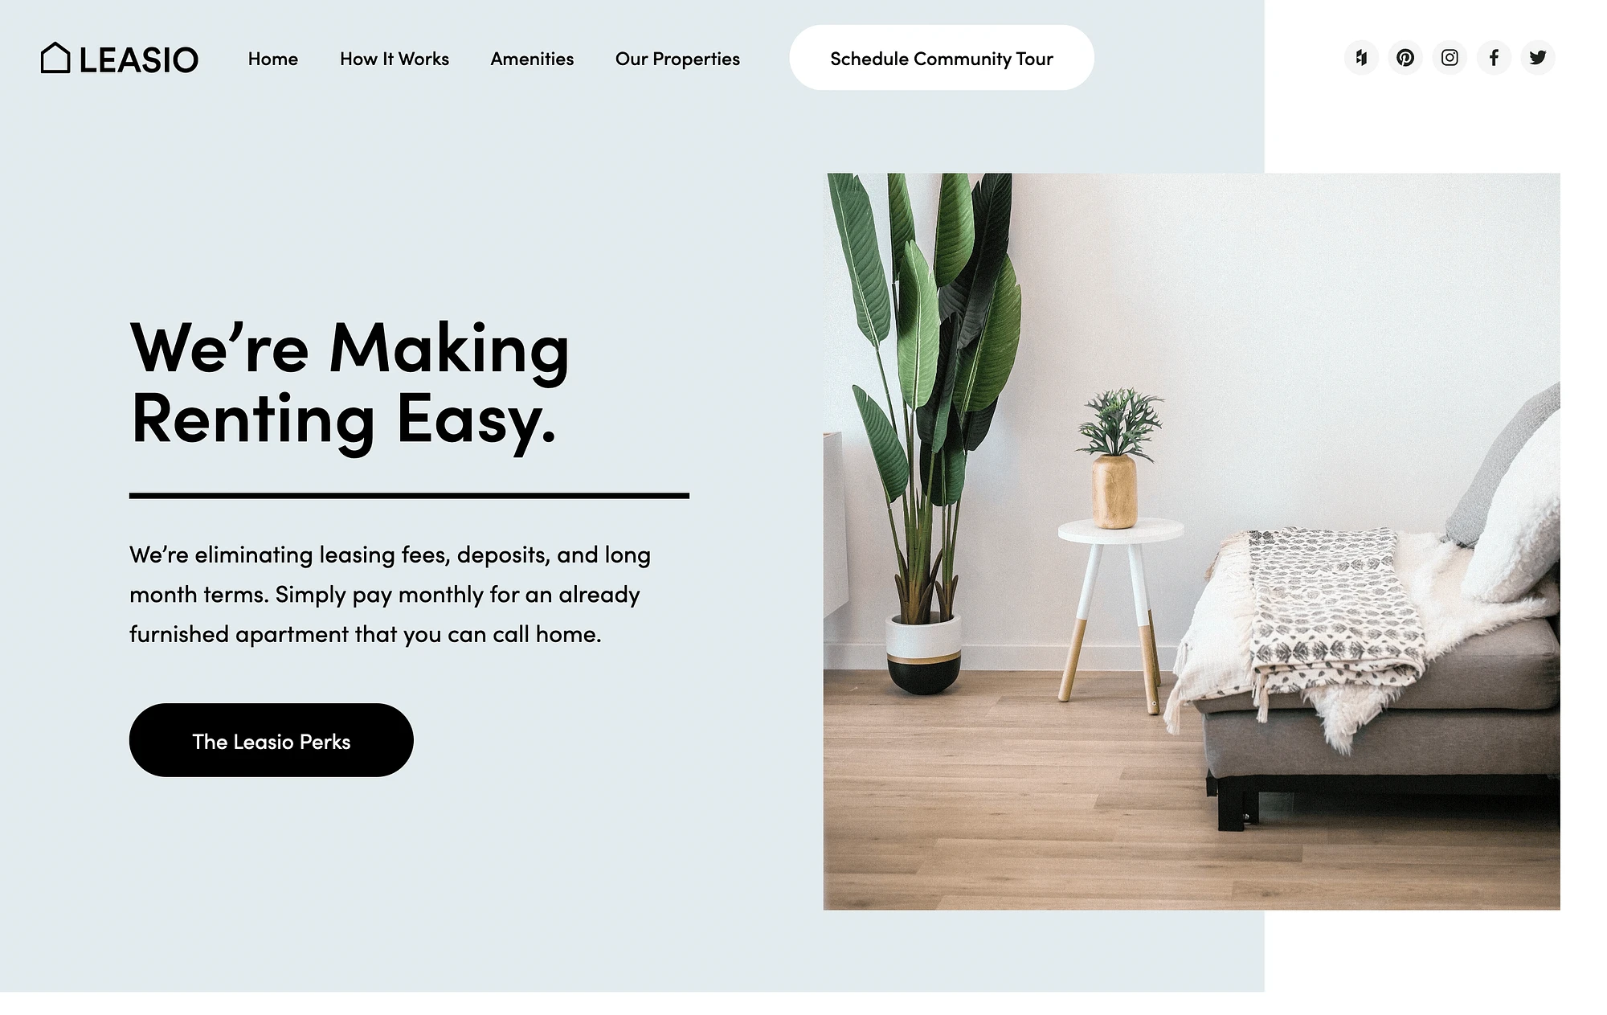Open the Amenities navigation section
The width and height of the screenshot is (1607, 1015).
coord(532,57)
